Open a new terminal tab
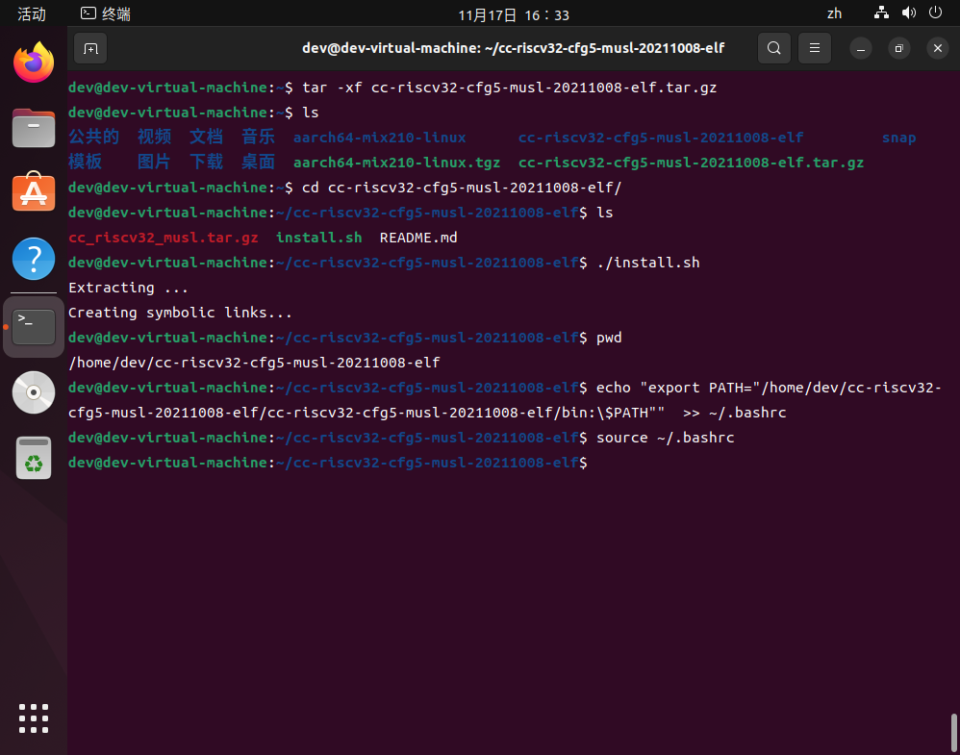The height and width of the screenshot is (755, 960). pos(90,48)
